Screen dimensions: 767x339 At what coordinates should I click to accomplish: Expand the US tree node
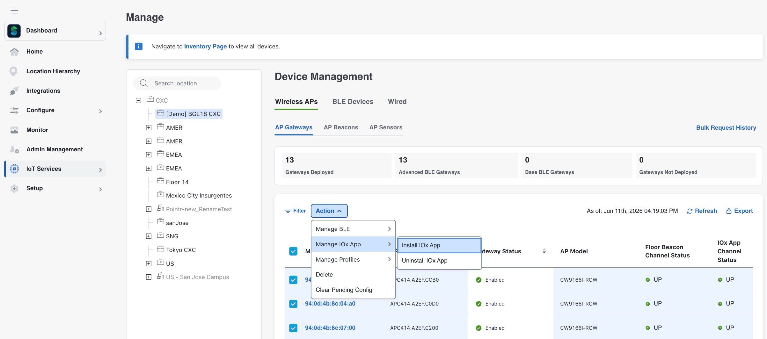click(x=149, y=264)
